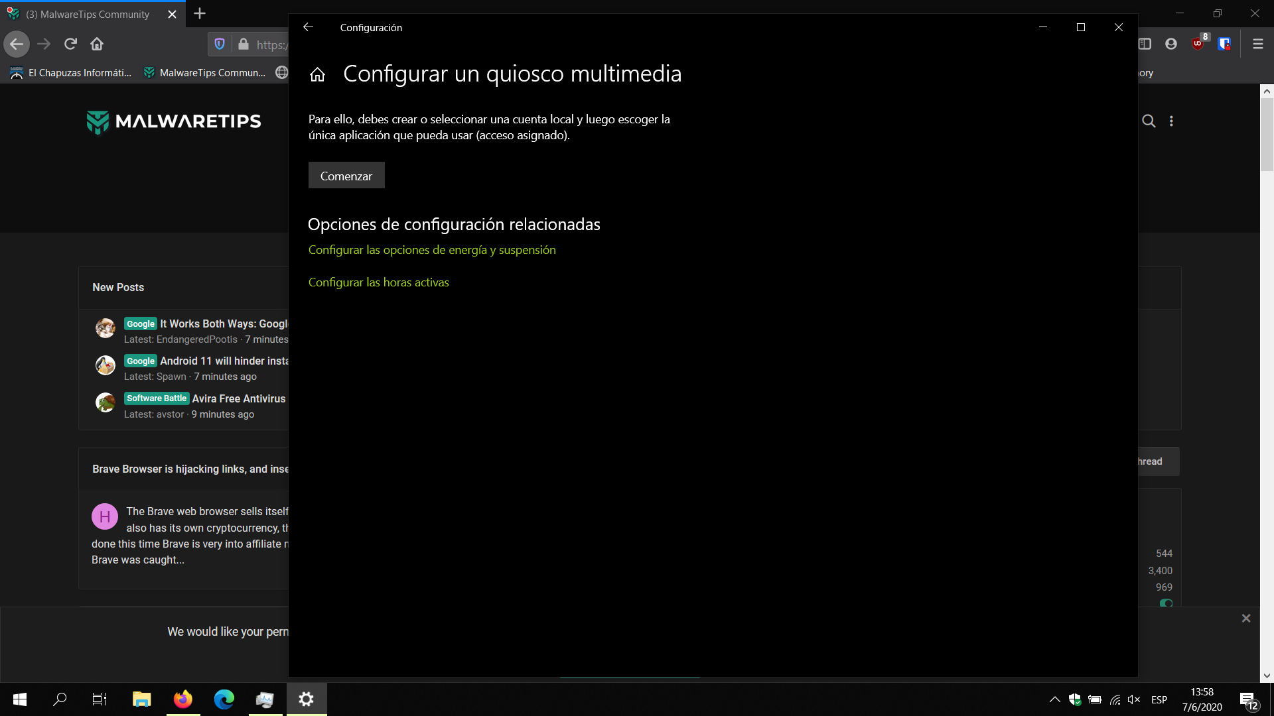Open Configurar las horas activas link
Viewport: 1274px width, 716px height.
(378, 282)
